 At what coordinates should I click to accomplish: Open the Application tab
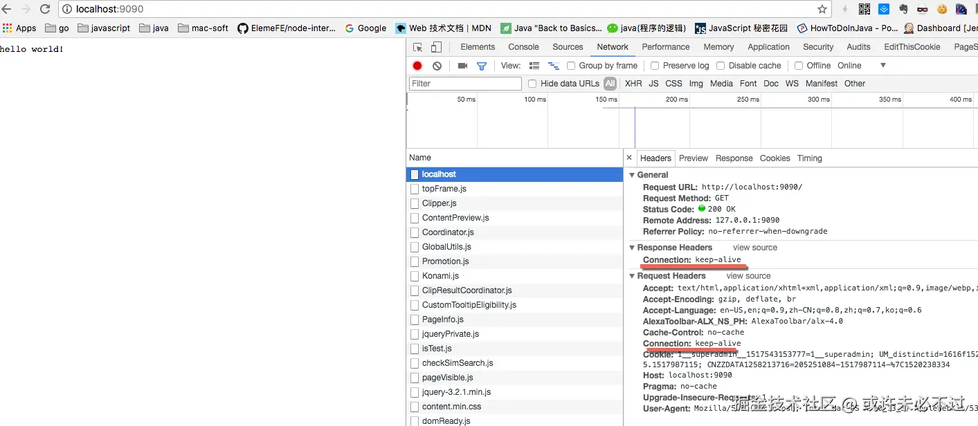coord(768,47)
